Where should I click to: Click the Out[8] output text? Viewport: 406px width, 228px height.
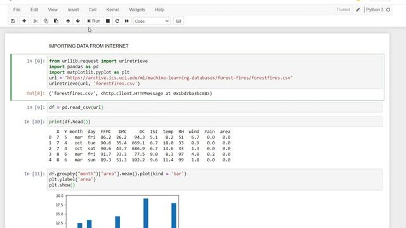(x=131, y=94)
